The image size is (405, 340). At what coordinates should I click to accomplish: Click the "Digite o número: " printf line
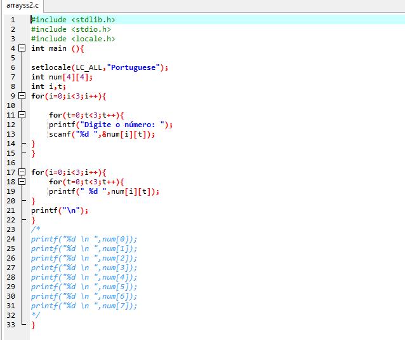110,125
